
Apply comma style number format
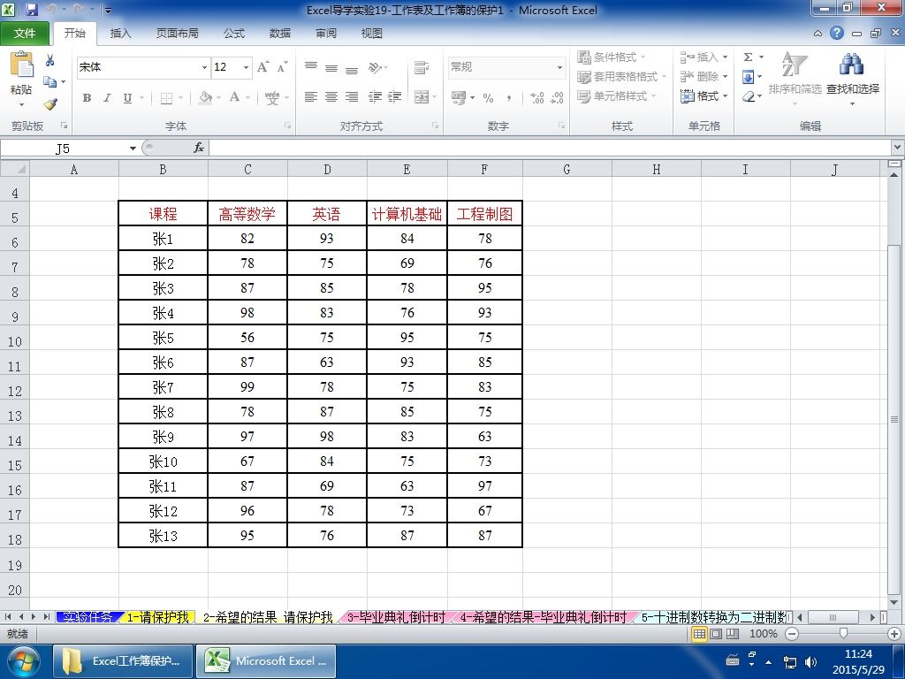pos(508,98)
